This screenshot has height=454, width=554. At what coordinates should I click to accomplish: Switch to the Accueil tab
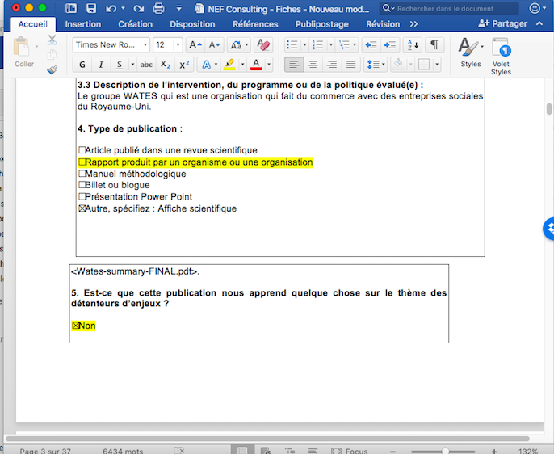point(33,24)
